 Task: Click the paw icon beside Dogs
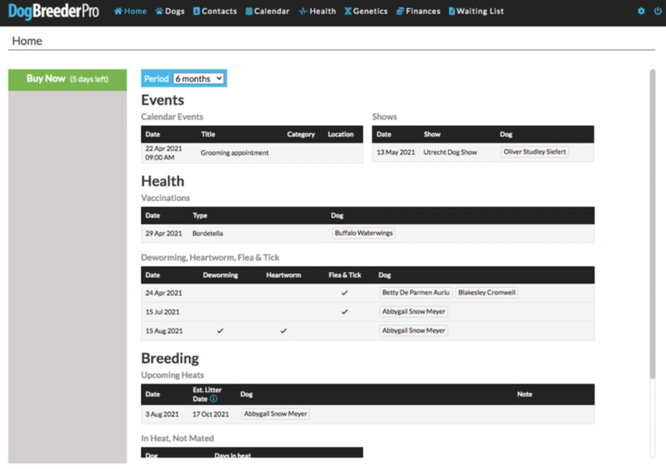159,11
